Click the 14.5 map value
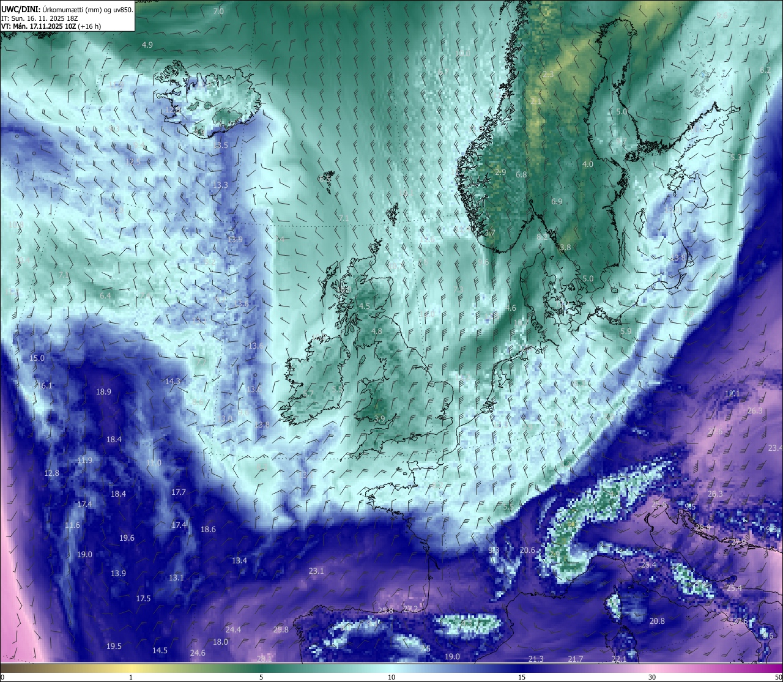The width and height of the screenshot is (783, 682). tap(160, 650)
